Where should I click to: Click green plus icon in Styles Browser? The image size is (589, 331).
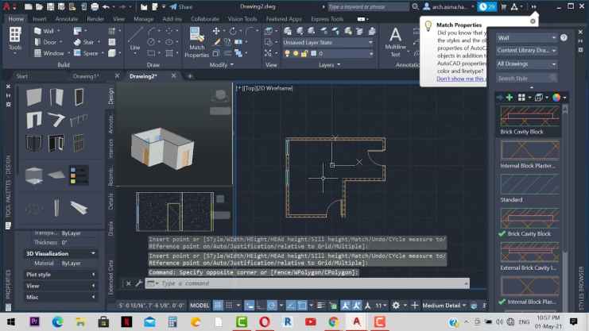pyautogui.click(x=510, y=97)
